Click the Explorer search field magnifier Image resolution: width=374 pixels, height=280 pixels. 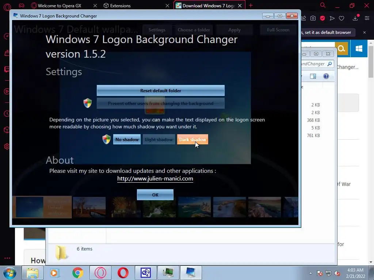pyautogui.click(x=330, y=64)
